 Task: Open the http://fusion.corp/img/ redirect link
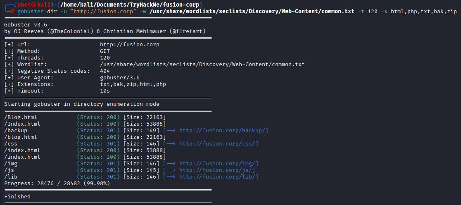tap(219, 164)
